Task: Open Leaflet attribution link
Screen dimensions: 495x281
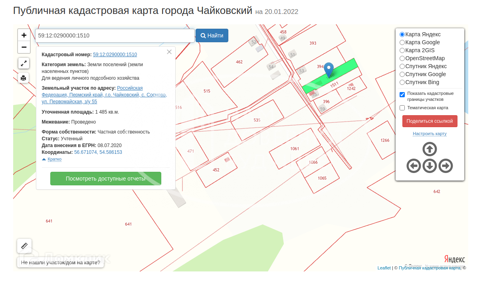Action: tap(384, 268)
